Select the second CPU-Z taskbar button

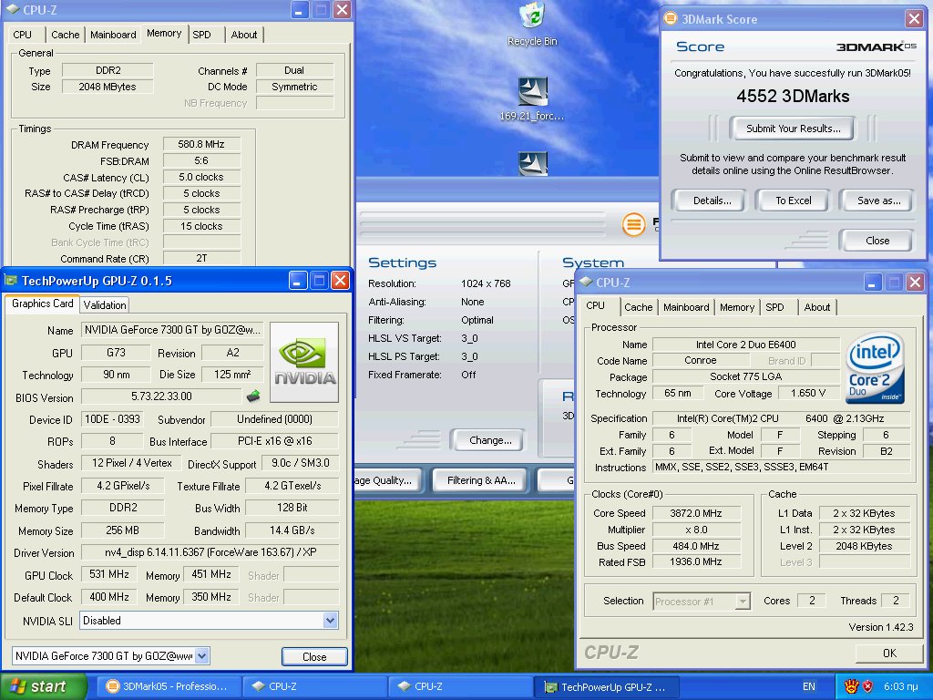point(460,686)
